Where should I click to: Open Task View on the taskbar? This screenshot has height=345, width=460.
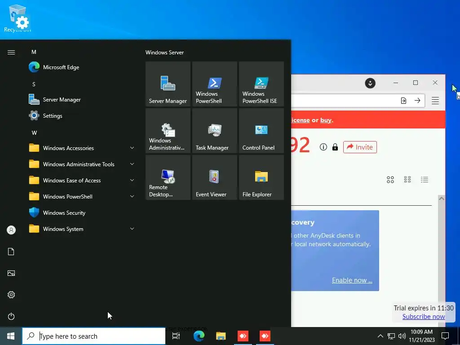(x=176, y=336)
